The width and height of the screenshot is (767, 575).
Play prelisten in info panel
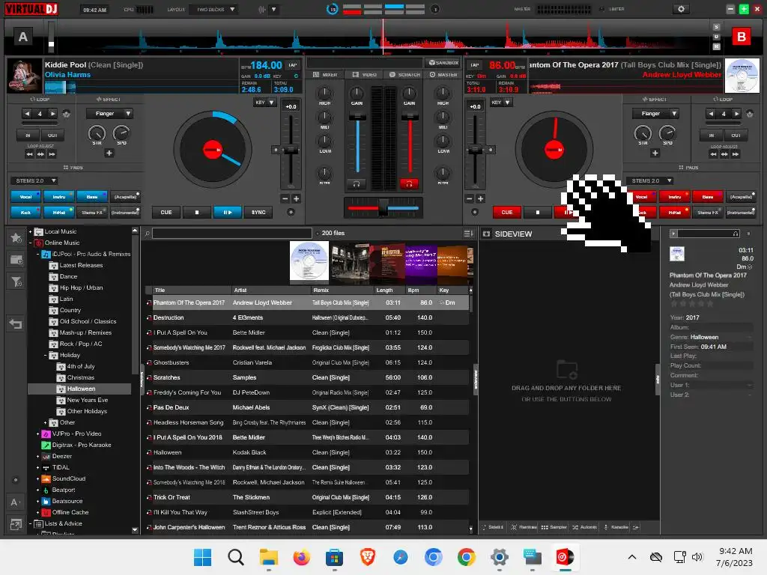pos(673,234)
